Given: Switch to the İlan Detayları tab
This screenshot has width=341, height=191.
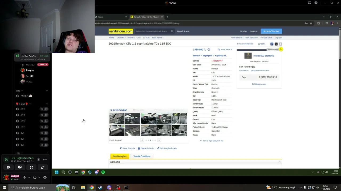Looking at the screenshot, I should [x=120, y=157].
